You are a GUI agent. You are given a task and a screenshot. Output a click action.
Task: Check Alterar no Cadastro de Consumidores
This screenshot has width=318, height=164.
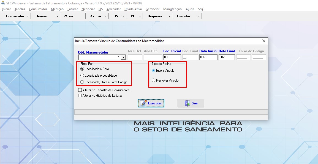(80, 90)
